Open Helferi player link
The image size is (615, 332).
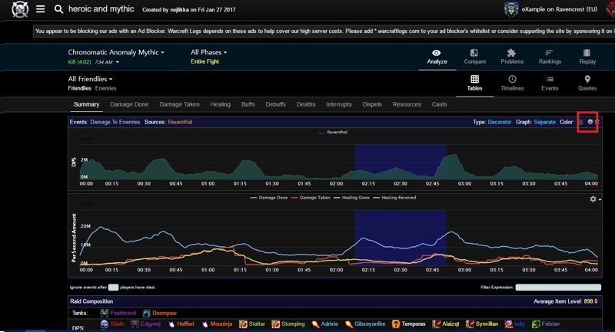[x=185, y=324]
